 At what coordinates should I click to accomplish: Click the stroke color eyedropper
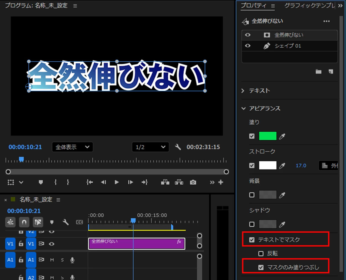[282, 166]
